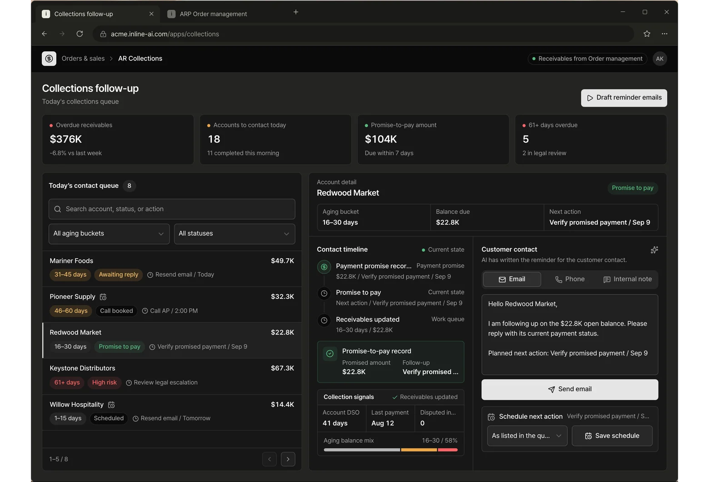Open the Orders & sales breadcrumb link

pyautogui.click(x=83, y=59)
